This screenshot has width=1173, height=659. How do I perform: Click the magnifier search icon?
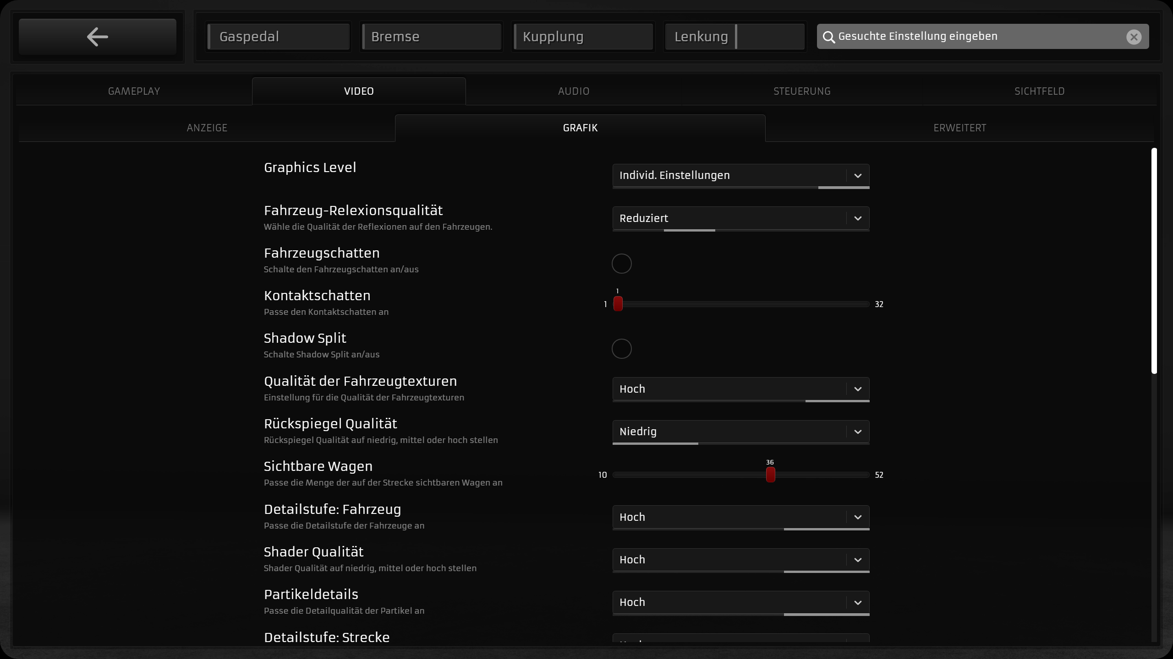click(x=828, y=37)
